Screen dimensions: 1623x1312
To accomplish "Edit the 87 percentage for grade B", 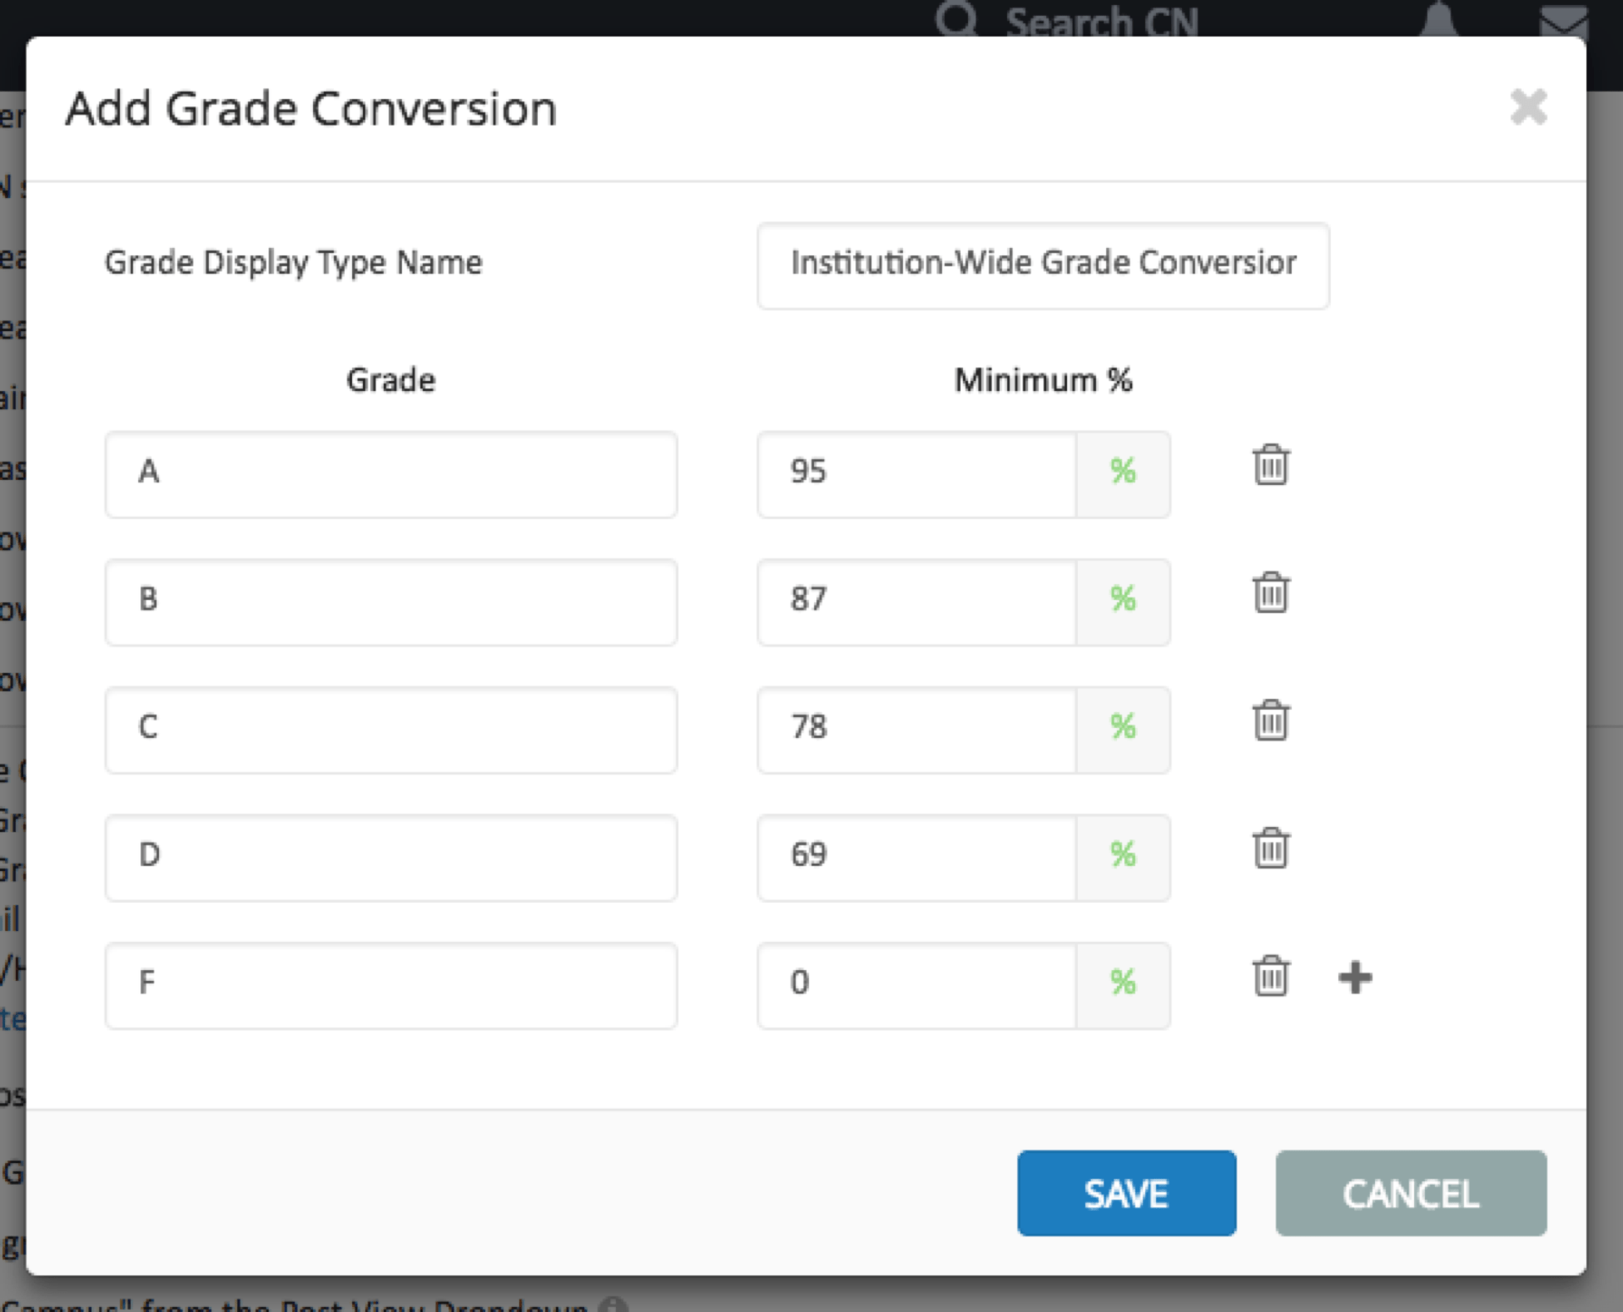I will (x=916, y=601).
